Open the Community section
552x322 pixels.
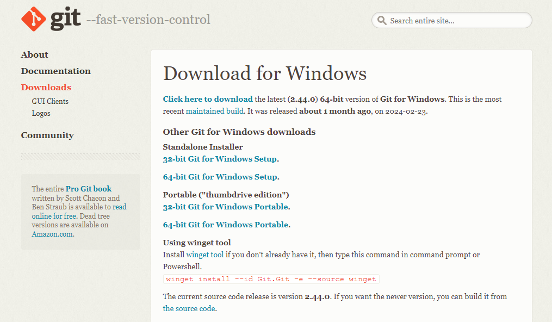47,135
